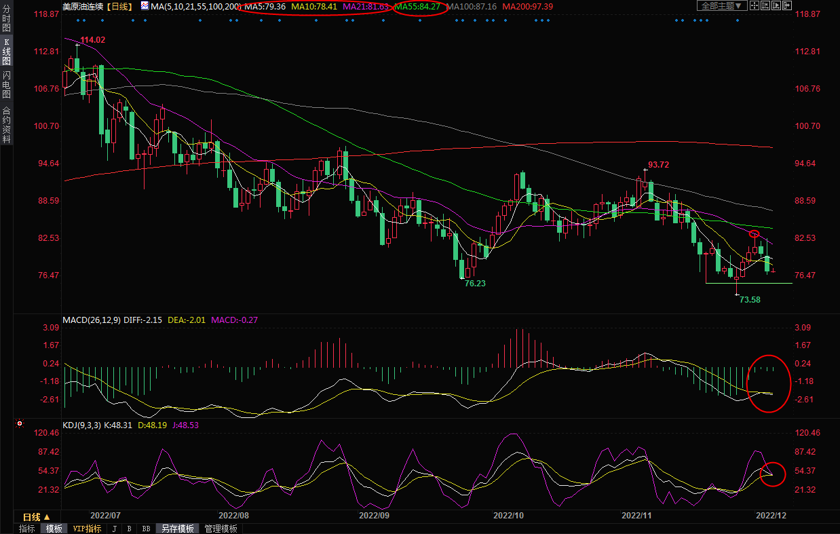Click the 另存模板 button

click(177, 529)
